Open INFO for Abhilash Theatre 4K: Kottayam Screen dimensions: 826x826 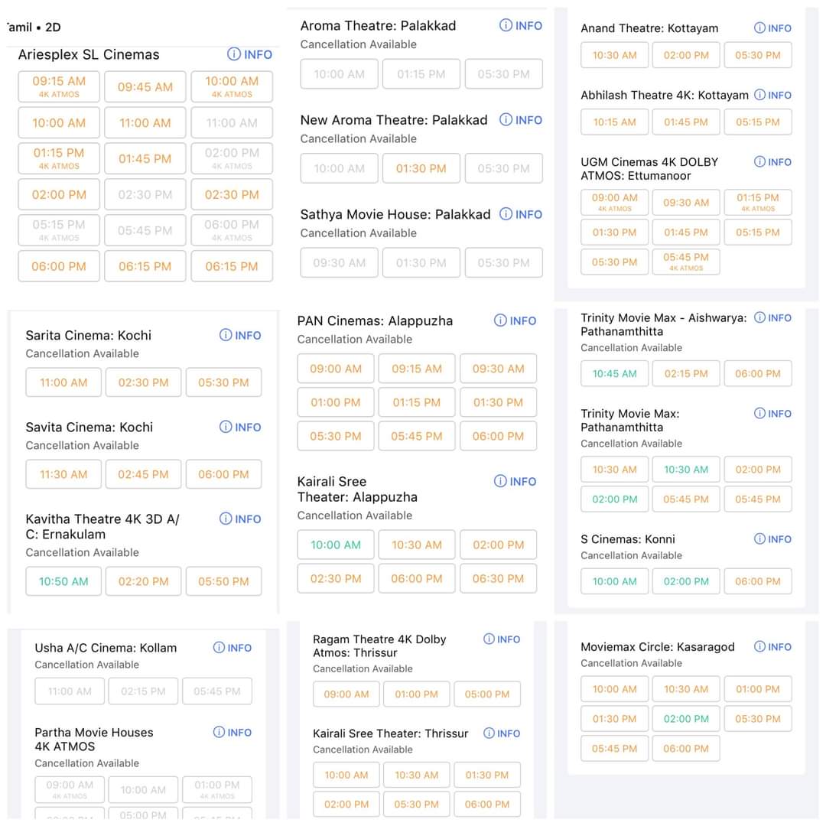pyautogui.click(x=772, y=95)
